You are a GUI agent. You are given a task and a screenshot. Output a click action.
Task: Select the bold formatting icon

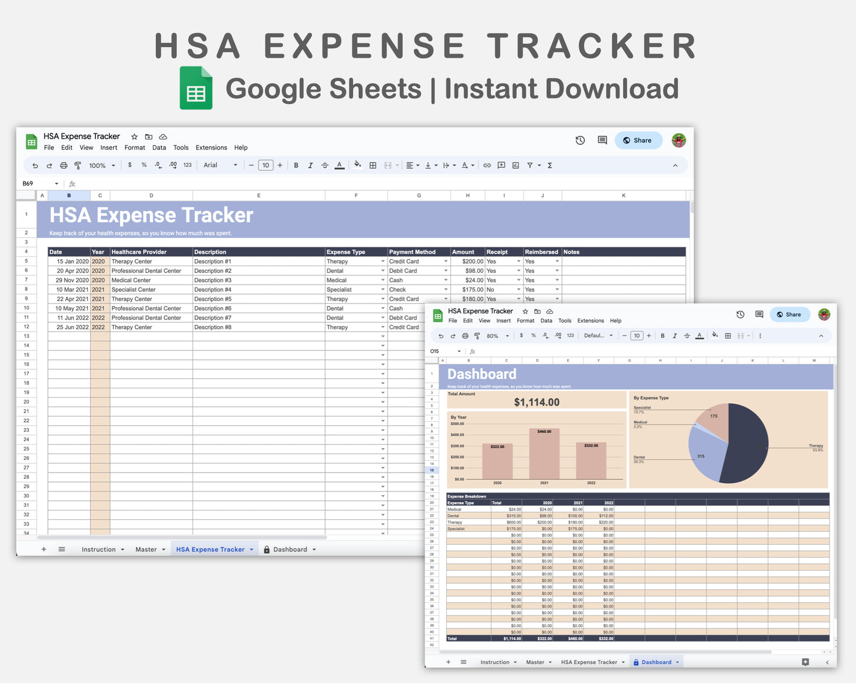296,165
